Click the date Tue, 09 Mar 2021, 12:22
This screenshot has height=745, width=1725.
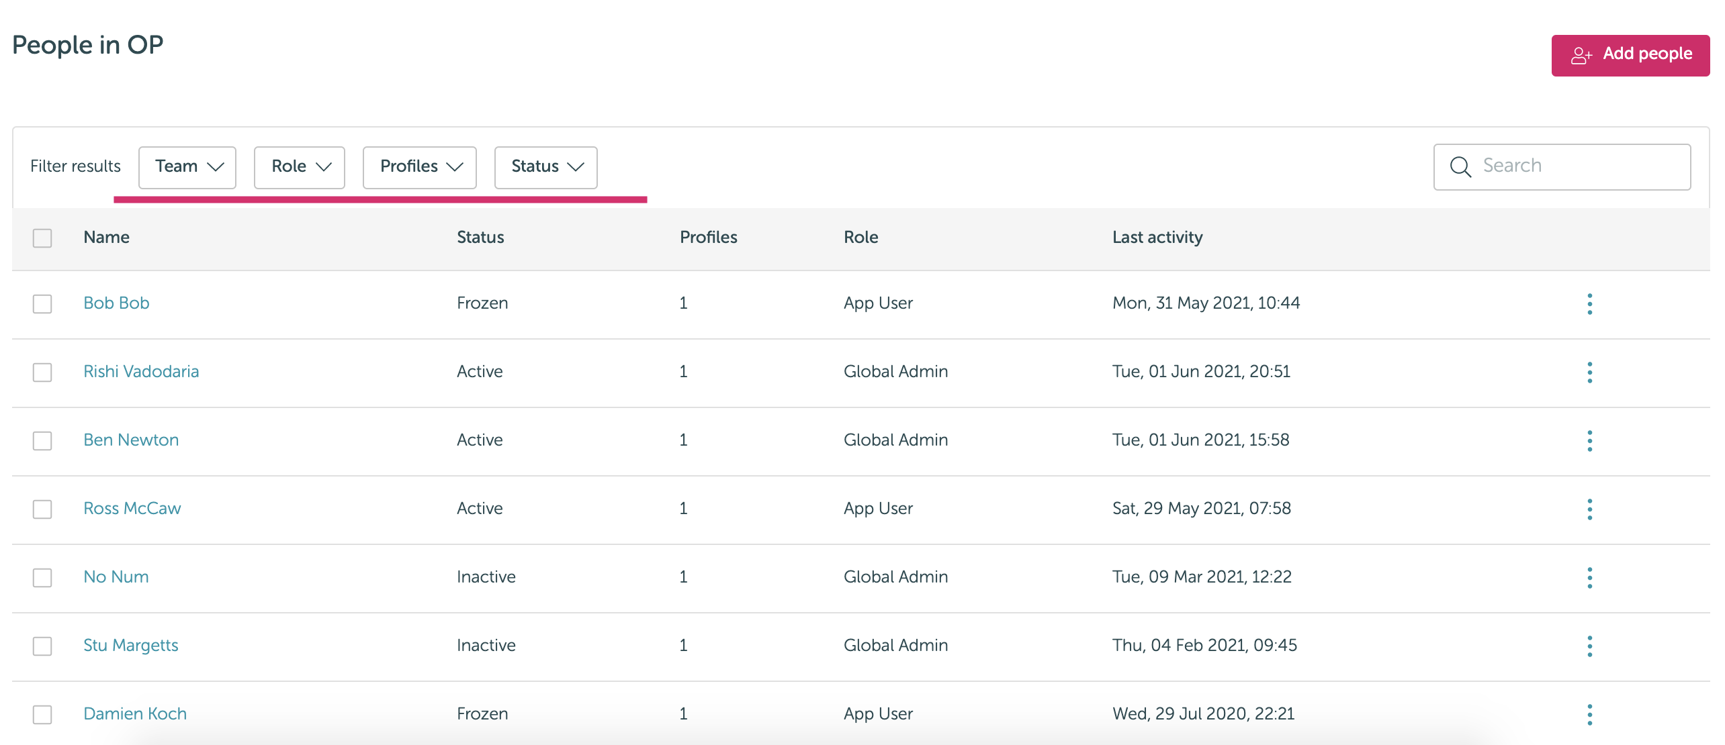click(x=1202, y=577)
